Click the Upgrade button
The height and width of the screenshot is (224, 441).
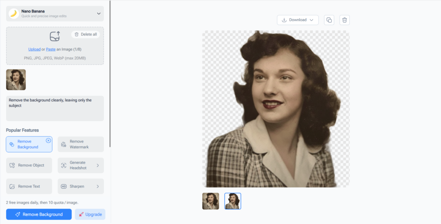(90, 215)
